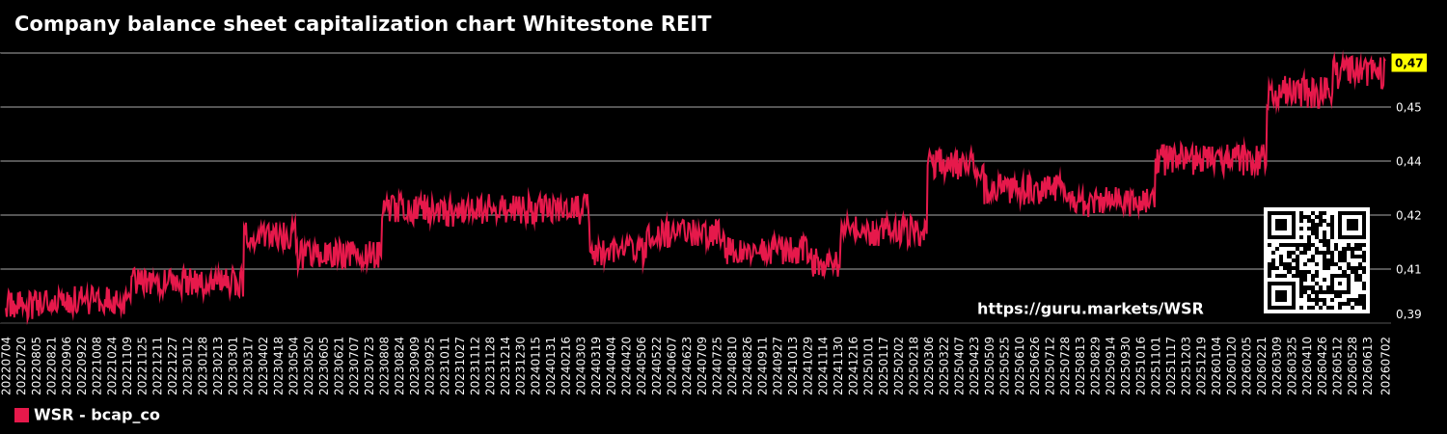Click the 20250306 date label
This screenshot has height=434, width=1447.
[929, 365]
